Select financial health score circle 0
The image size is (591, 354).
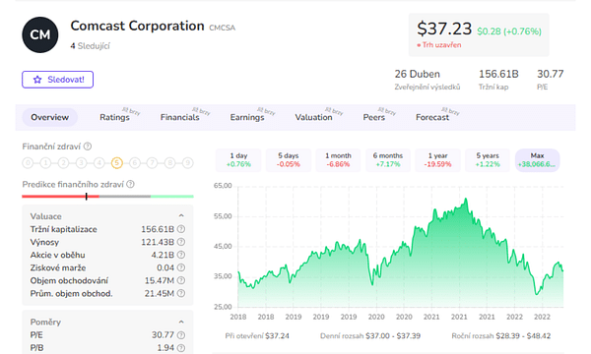click(x=28, y=163)
